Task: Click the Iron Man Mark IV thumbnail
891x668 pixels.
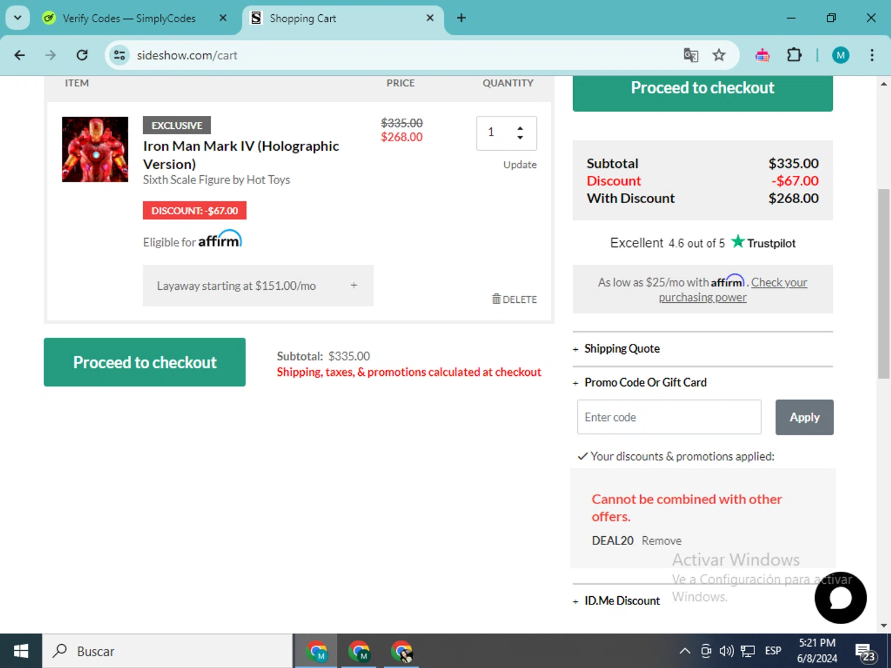Action: pyautogui.click(x=95, y=150)
